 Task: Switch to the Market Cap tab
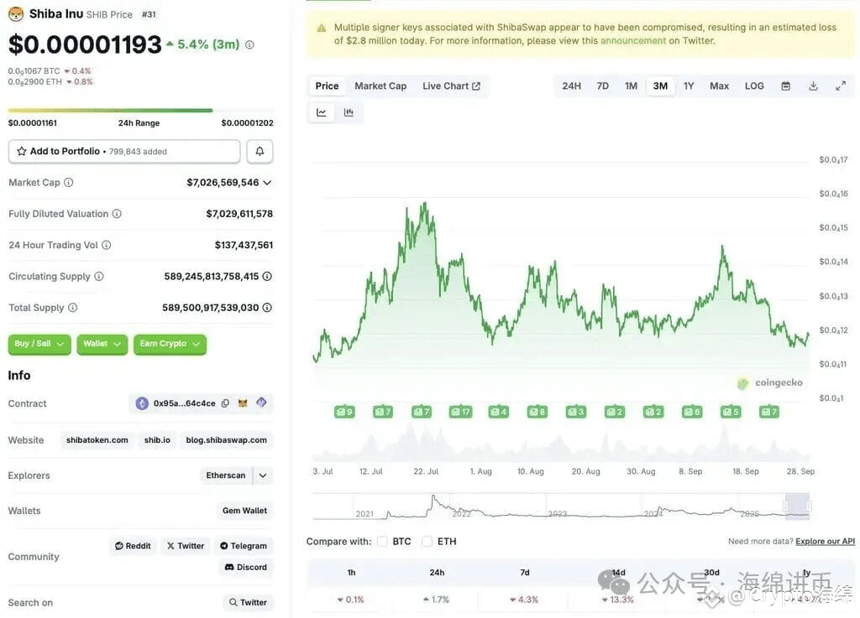click(x=380, y=86)
